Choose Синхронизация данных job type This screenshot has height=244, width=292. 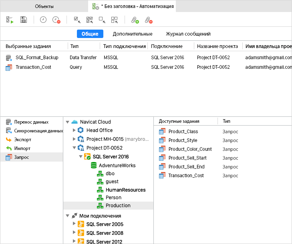(32, 131)
